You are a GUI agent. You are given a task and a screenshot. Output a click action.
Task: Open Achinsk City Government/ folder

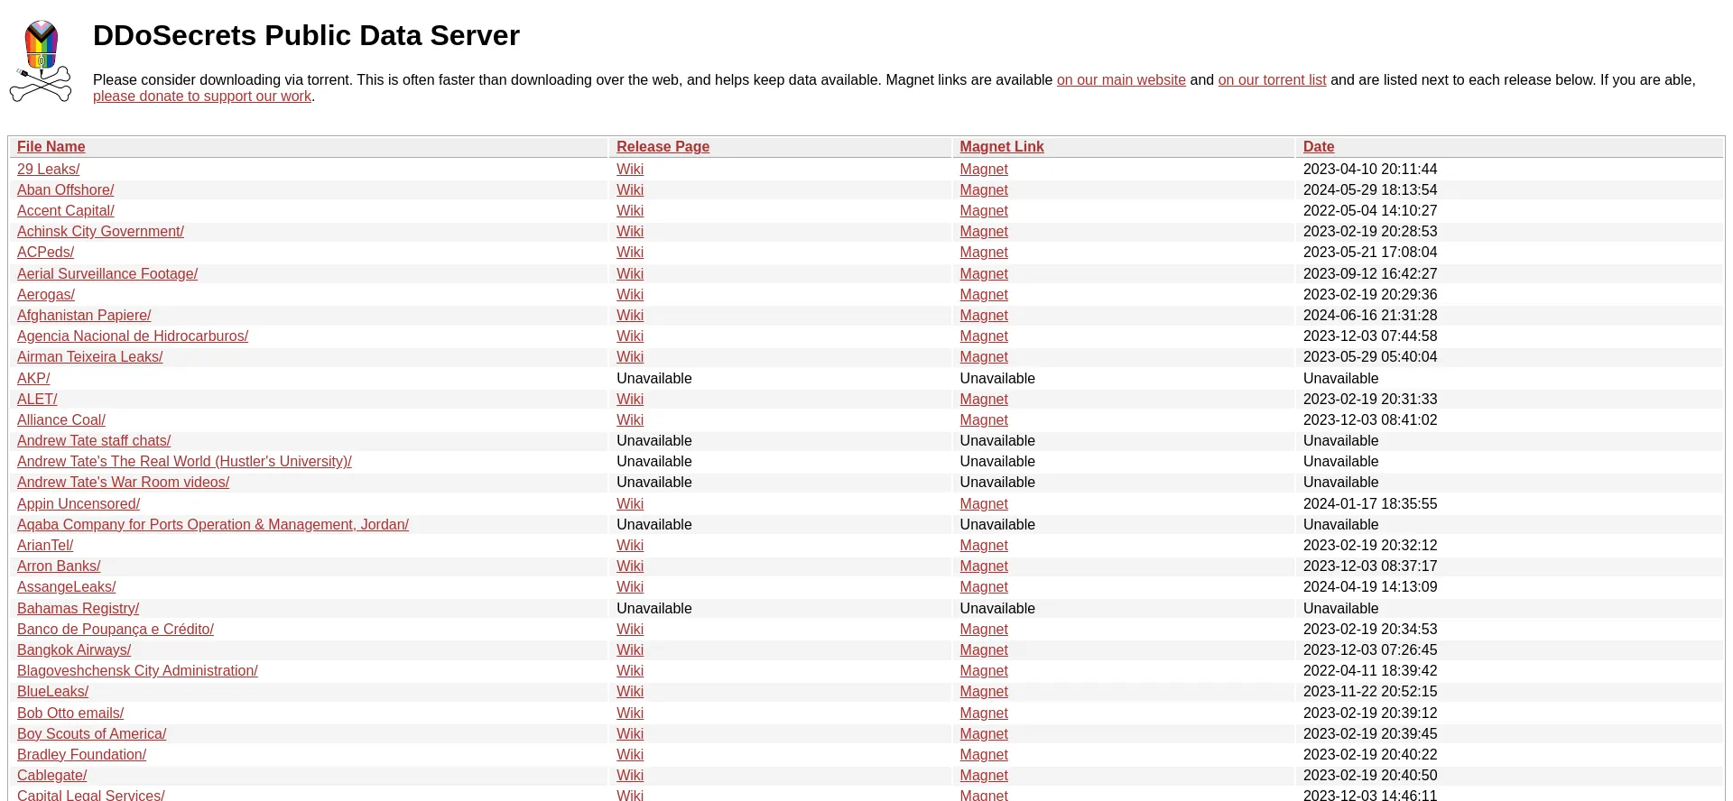(x=100, y=231)
